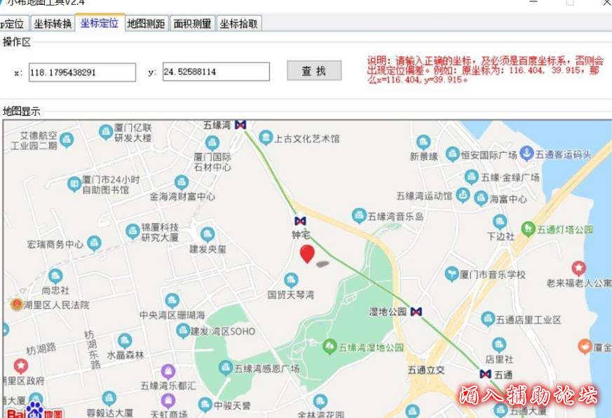Click the 上古文化艺术馆 museum marker
612x418 pixels.
266,138
